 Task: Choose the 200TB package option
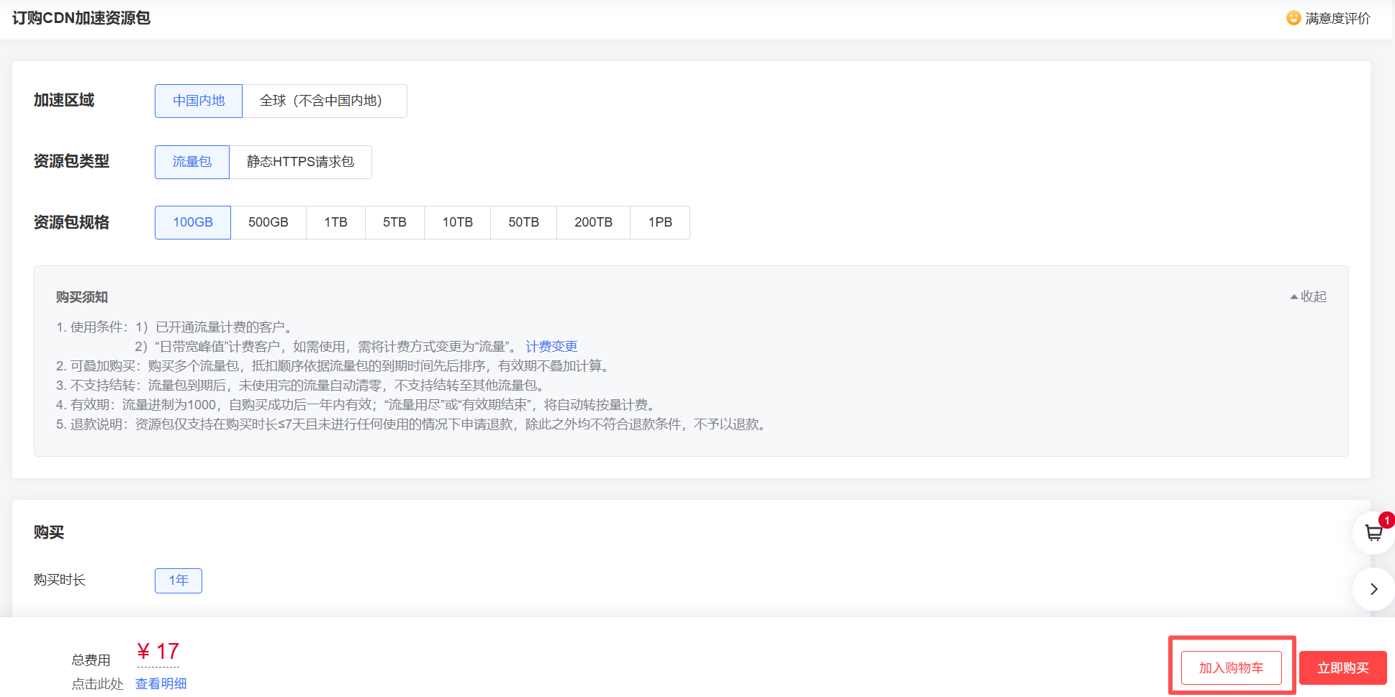pyautogui.click(x=594, y=222)
